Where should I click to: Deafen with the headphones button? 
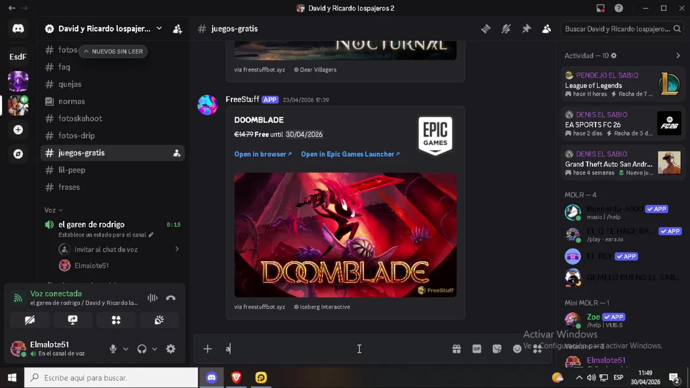142,349
